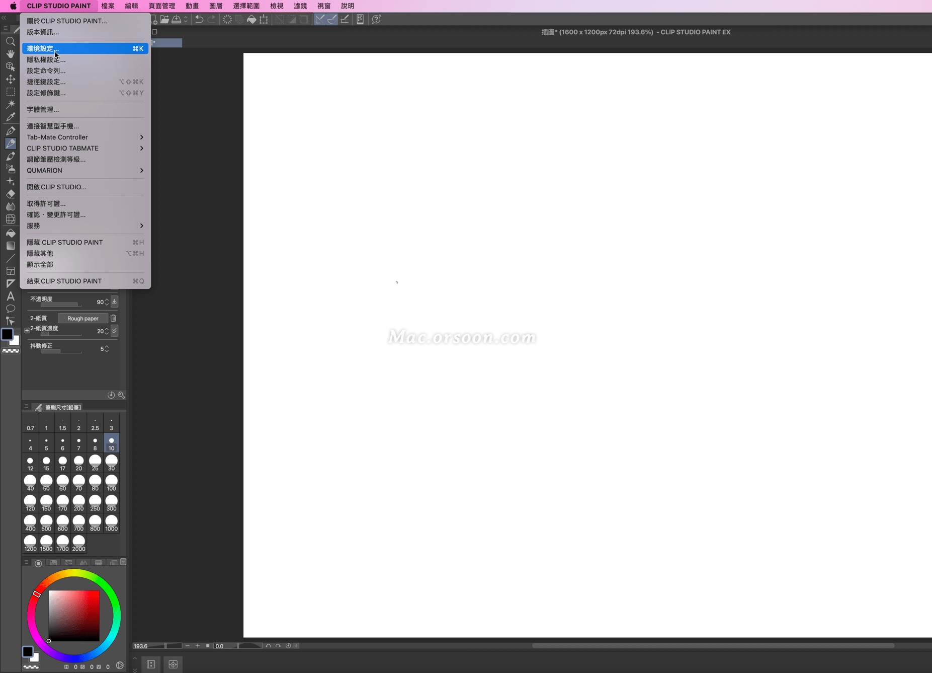Select the 100 brush size preset
Viewport: 932px width, 673px height.
click(111, 482)
